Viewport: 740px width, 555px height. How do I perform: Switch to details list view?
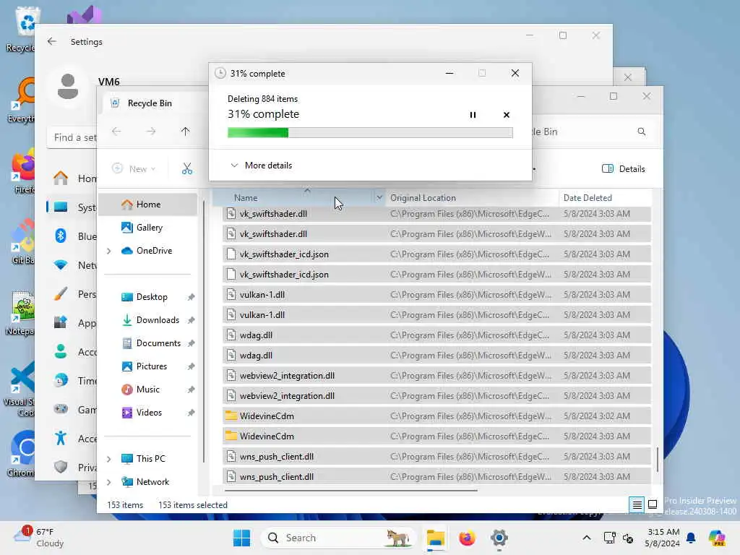click(x=637, y=505)
